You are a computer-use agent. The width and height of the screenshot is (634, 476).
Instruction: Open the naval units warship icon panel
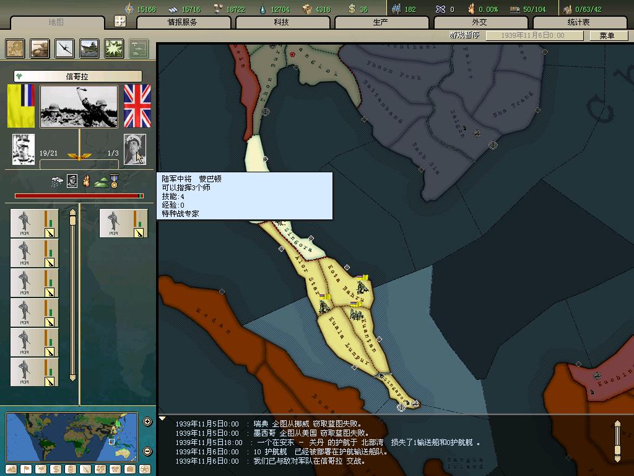point(89,48)
